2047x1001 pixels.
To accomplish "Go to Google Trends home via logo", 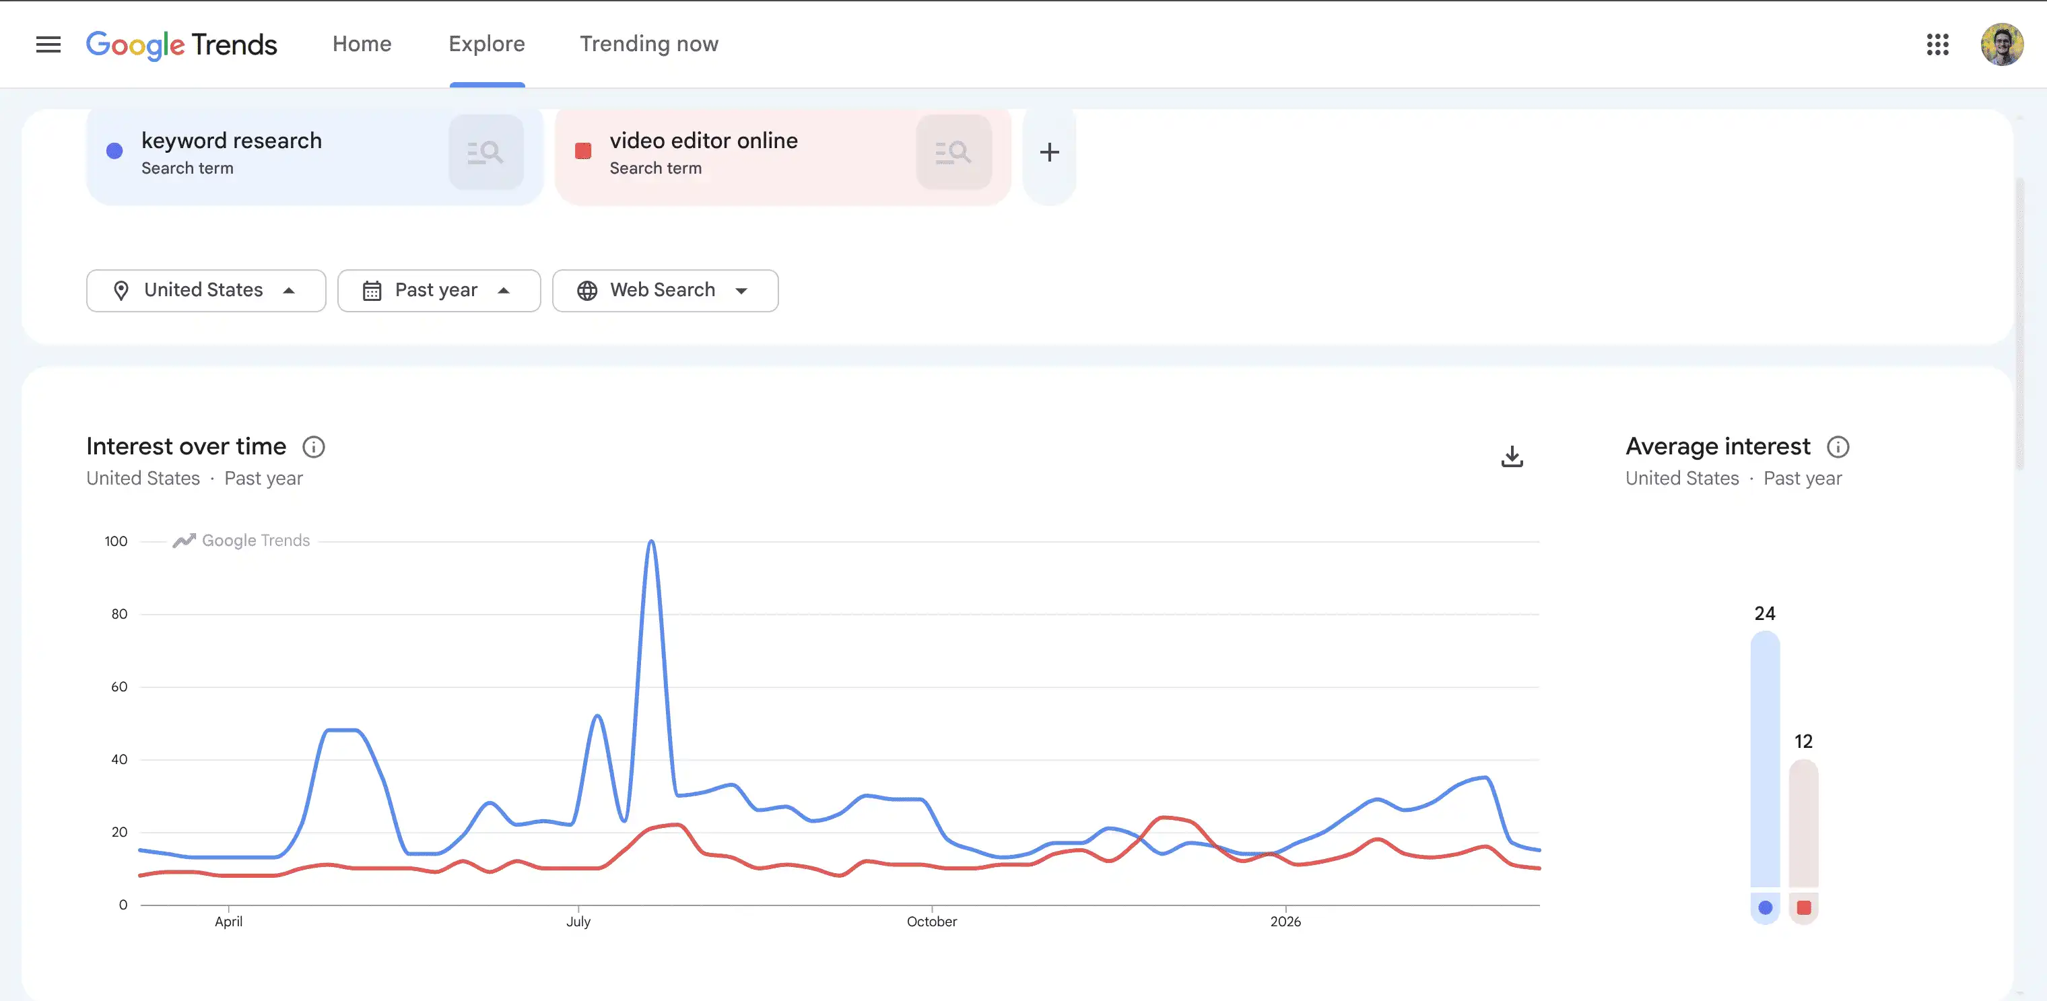I will tap(181, 44).
